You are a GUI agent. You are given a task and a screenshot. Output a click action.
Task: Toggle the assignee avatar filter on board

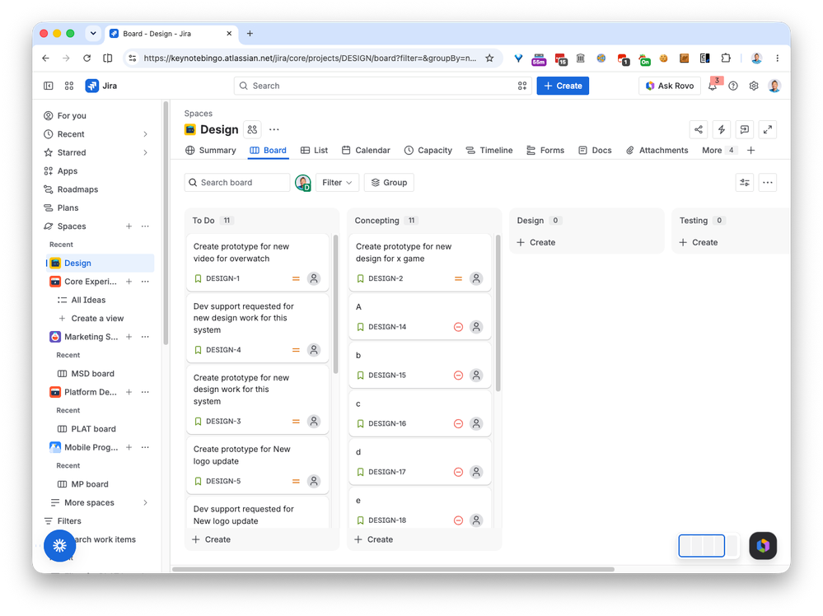pyautogui.click(x=303, y=183)
